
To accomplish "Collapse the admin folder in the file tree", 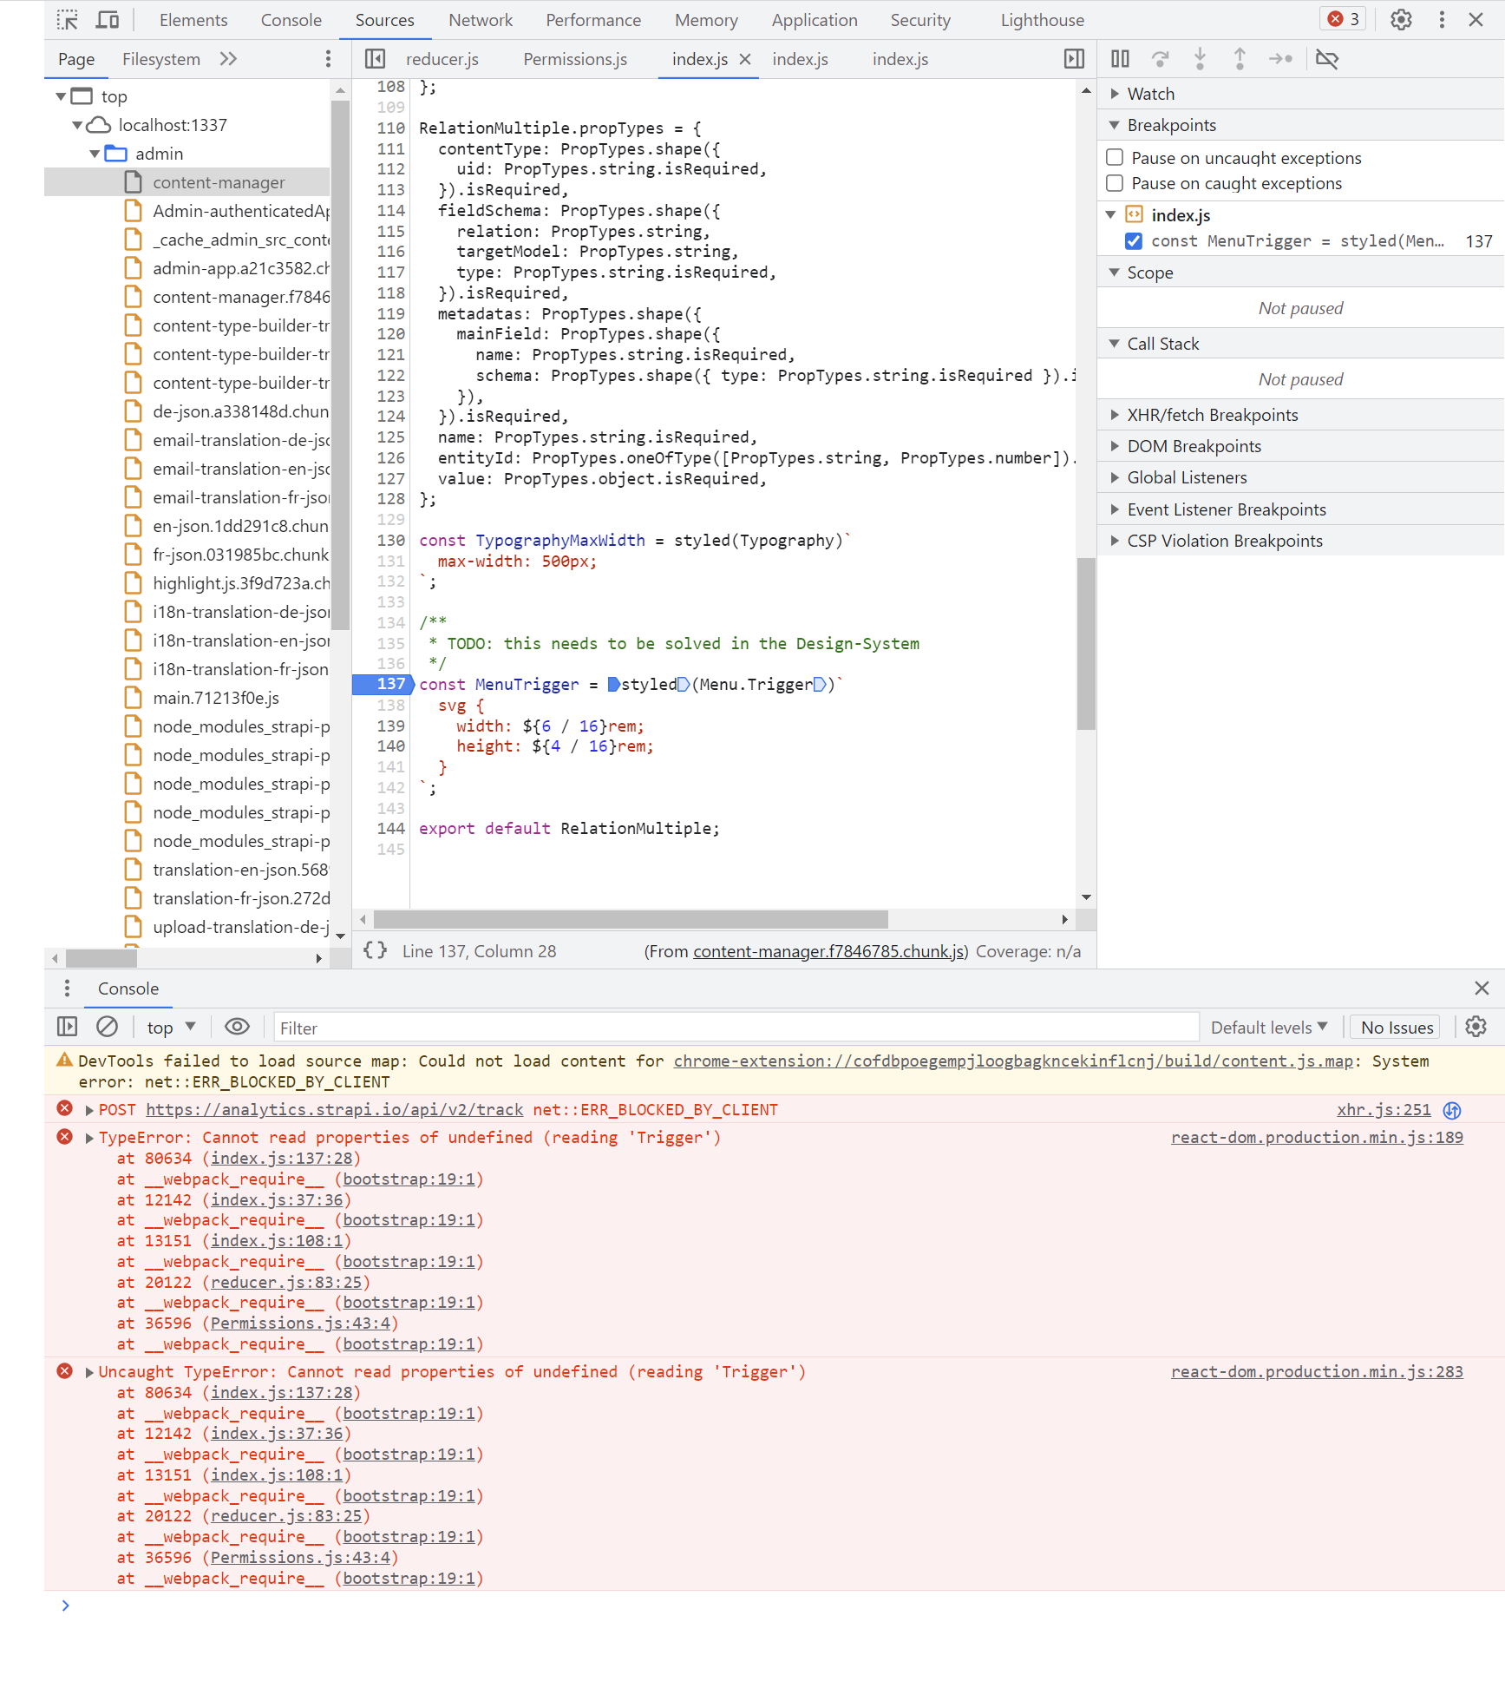I will 95,154.
